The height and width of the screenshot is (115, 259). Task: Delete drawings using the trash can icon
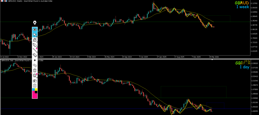[35, 70]
